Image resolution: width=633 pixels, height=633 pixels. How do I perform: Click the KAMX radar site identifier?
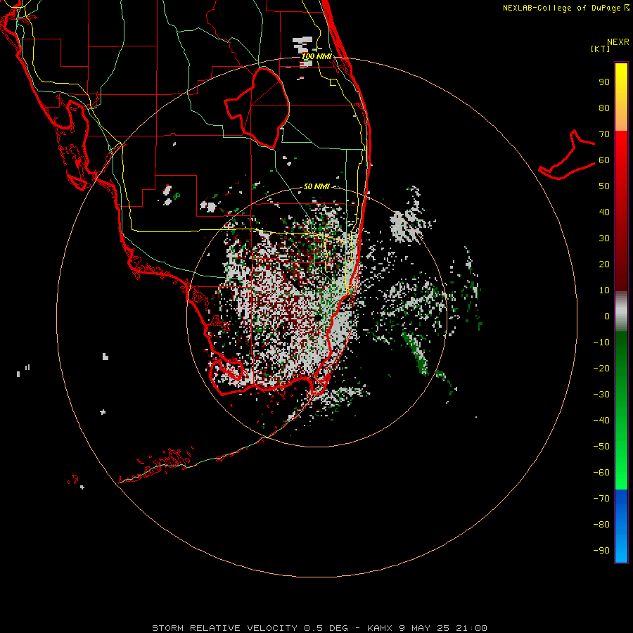[381, 628]
